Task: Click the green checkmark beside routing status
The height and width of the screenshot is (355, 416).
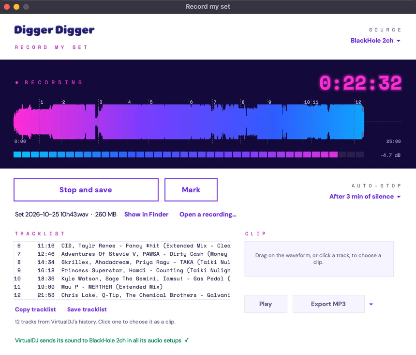Action: (187, 340)
